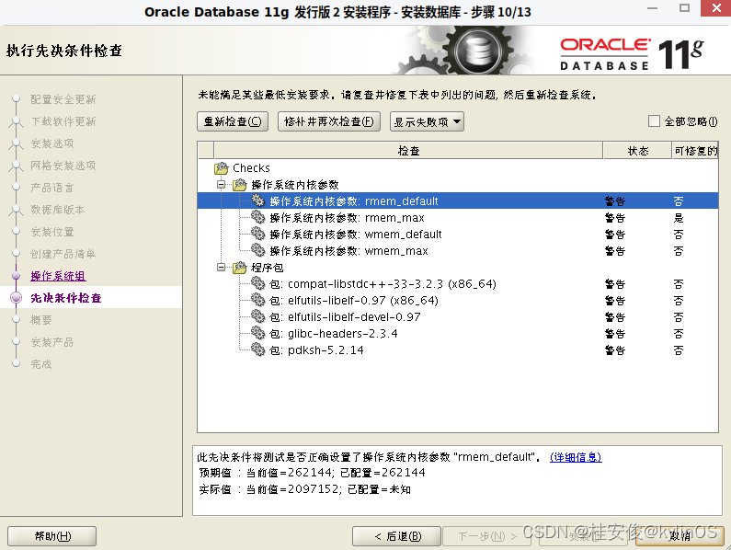Select the elfutils-libelf-0.97 (x86_64) package row
Image resolution: width=731 pixels, height=550 pixels.
[457, 300]
